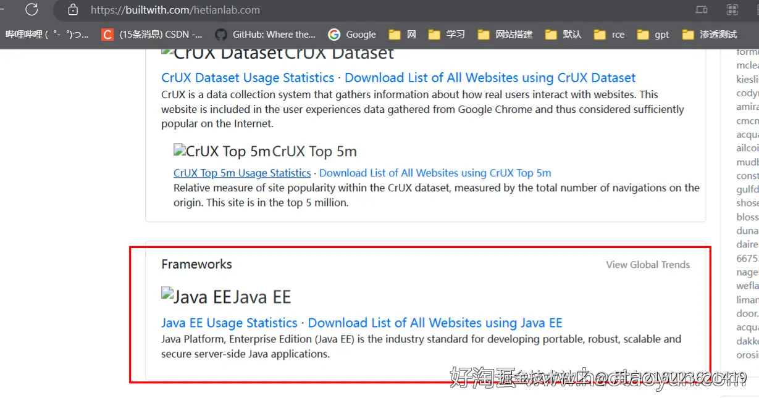Click the lock site-info icon

point(73,10)
